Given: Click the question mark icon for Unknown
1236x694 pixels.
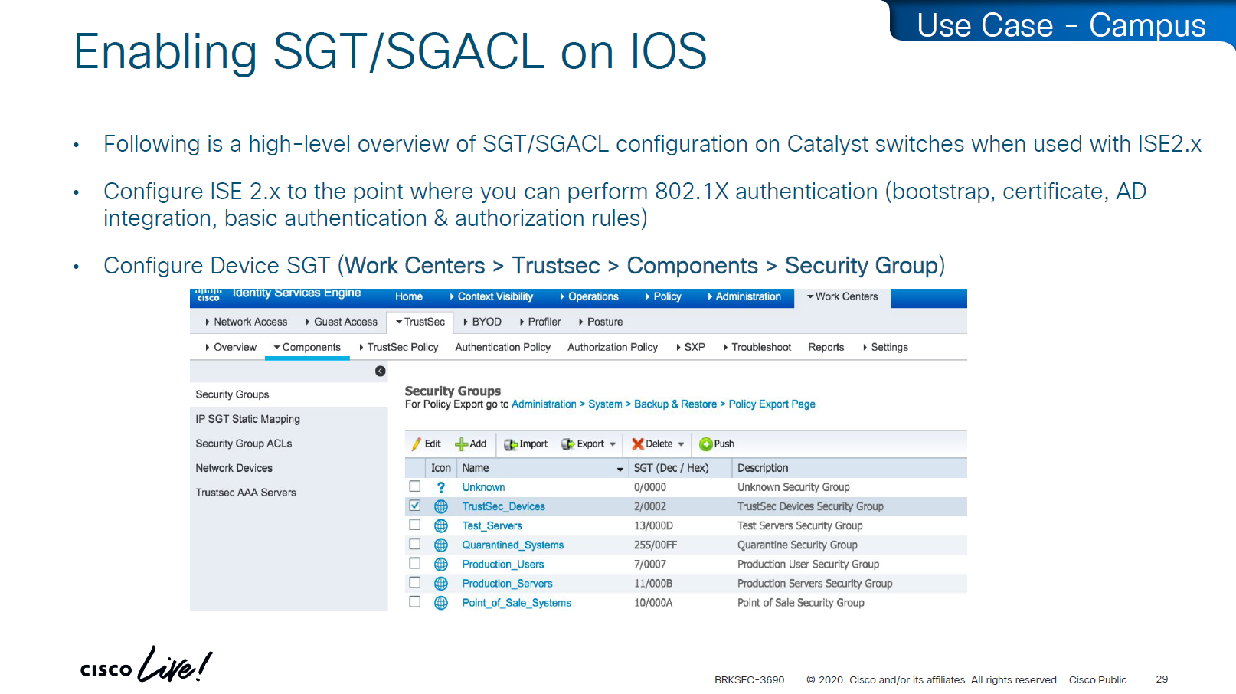Looking at the screenshot, I should click(441, 487).
